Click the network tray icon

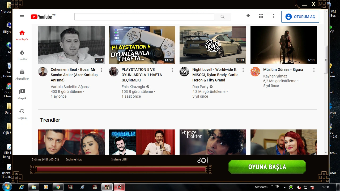[305, 187]
